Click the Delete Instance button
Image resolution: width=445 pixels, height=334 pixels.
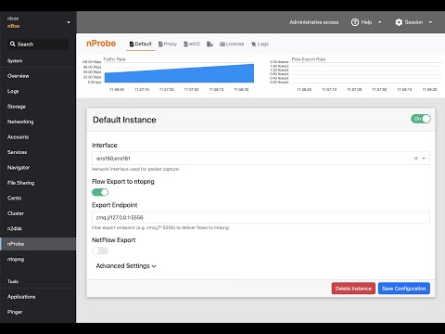point(353,289)
